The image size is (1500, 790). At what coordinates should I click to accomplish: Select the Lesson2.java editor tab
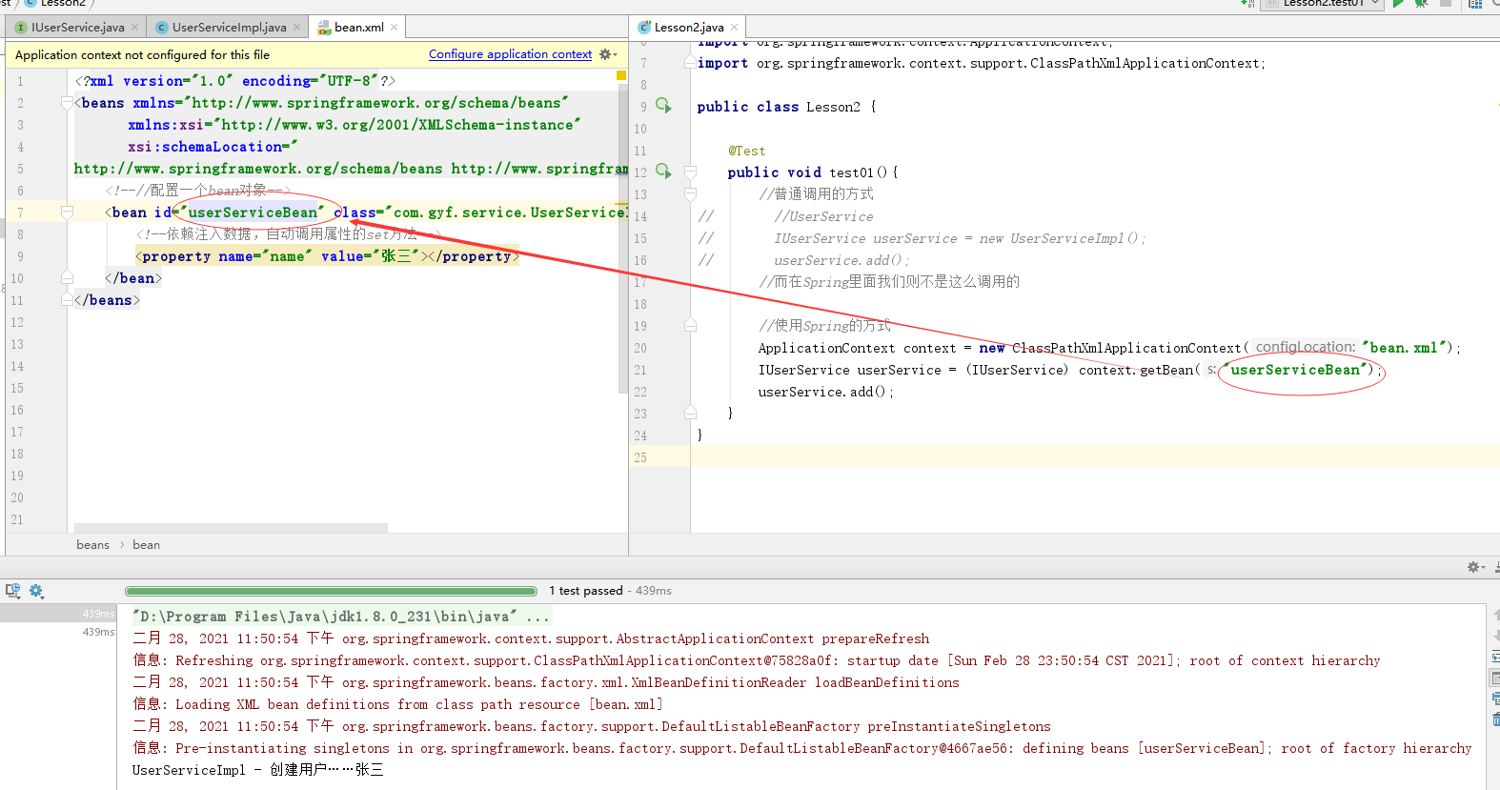click(688, 28)
